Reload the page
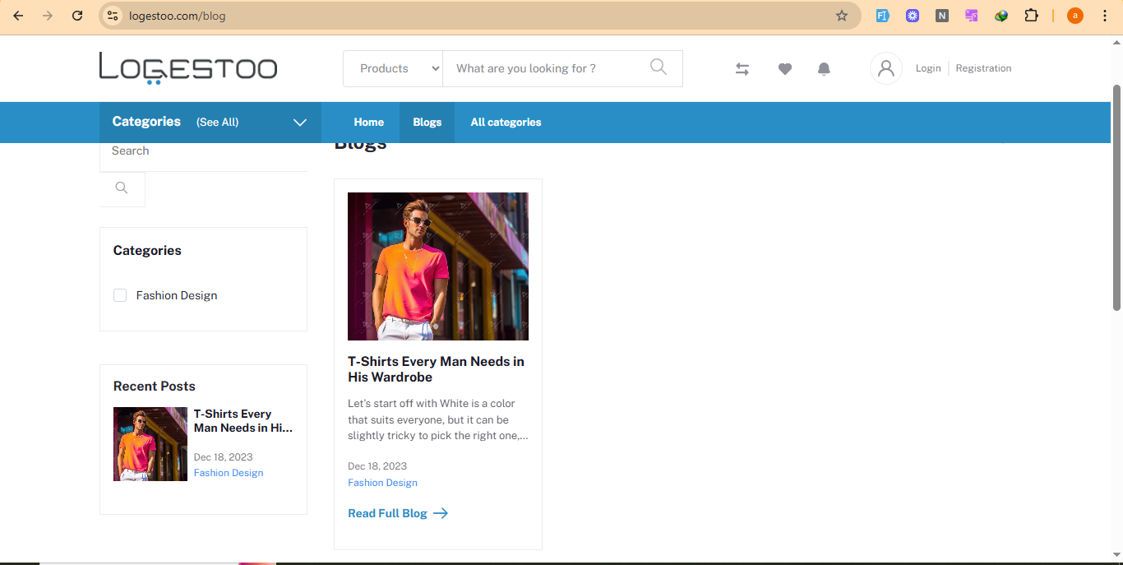1123x565 pixels. pyautogui.click(x=77, y=16)
